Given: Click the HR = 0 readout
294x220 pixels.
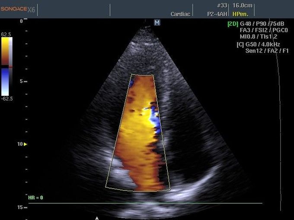Looking at the screenshot, I should (36, 198).
